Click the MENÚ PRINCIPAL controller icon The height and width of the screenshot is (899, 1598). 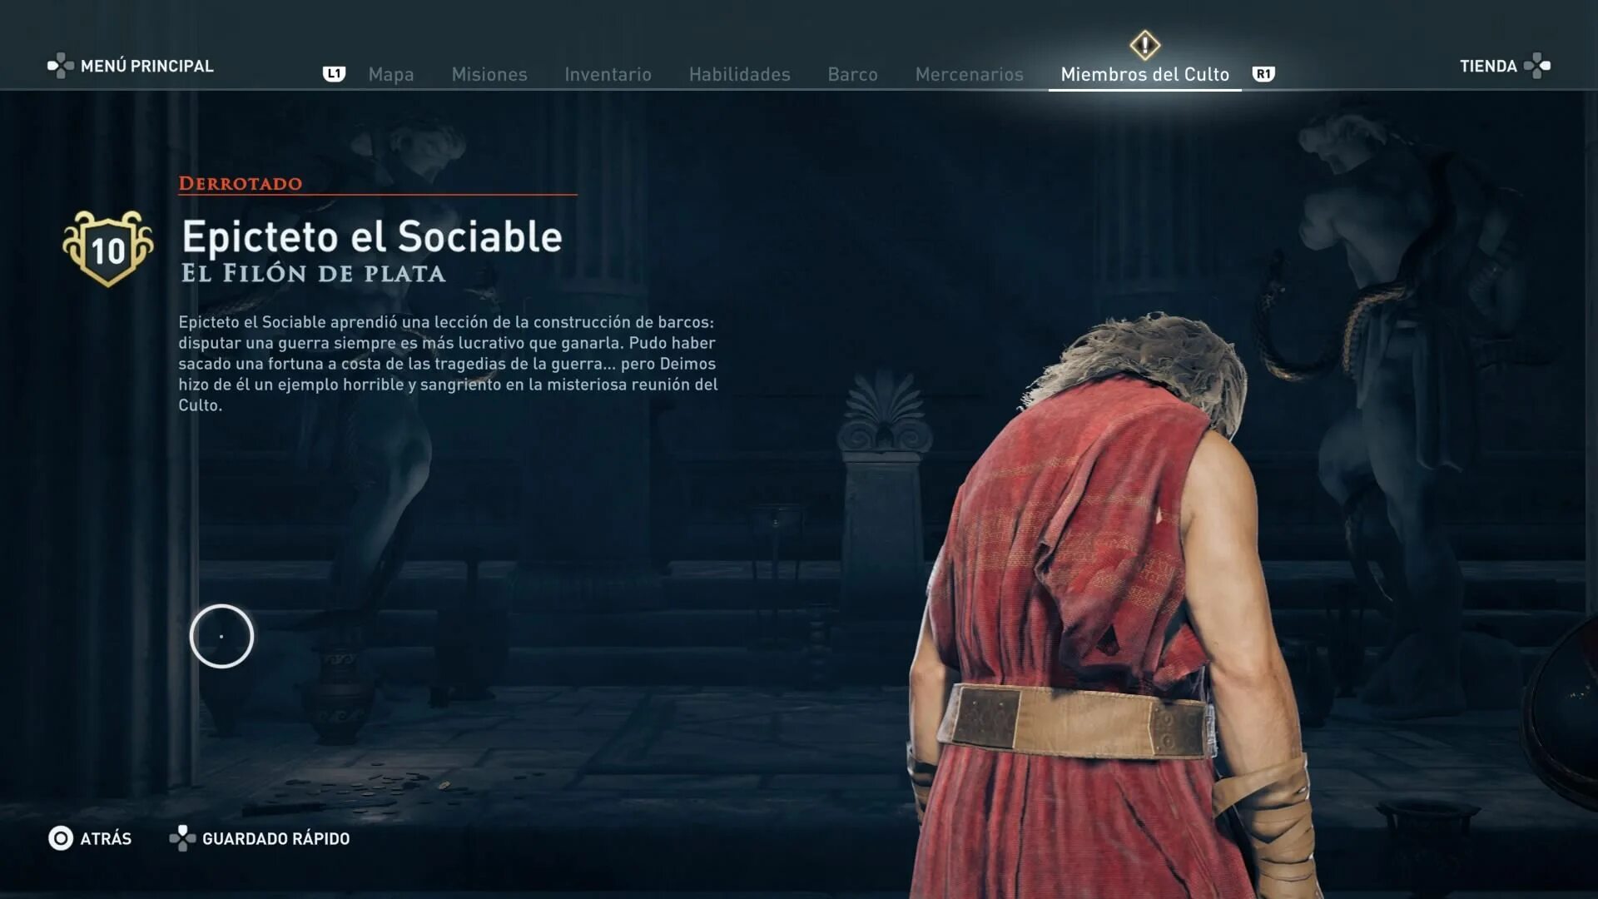click(61, 66)
